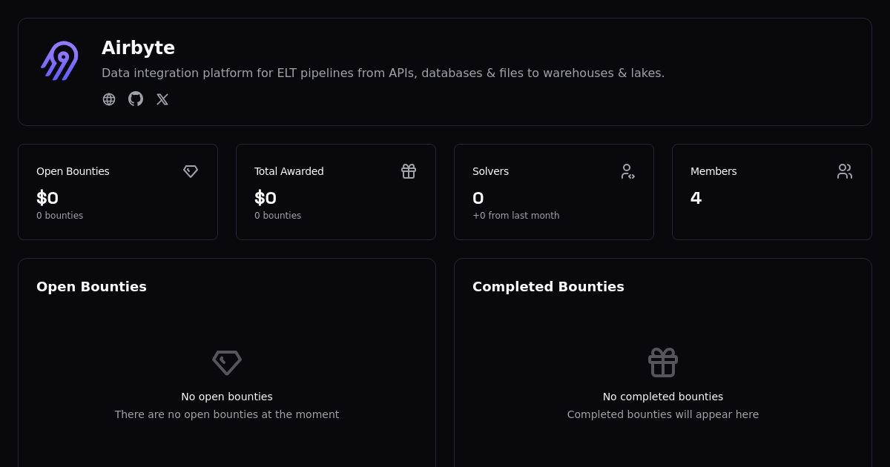The width and height of the screenshot is (890, 467).
Task: Click the Airbyte logo icon
Action: 59,61
